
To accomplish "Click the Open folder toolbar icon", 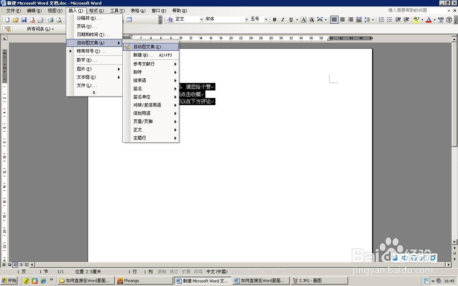I will coord(16,20).
